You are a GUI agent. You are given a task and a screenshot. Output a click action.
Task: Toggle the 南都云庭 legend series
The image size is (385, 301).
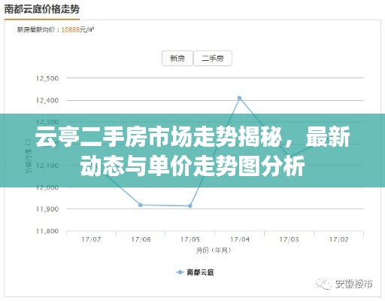click(195, 272)
